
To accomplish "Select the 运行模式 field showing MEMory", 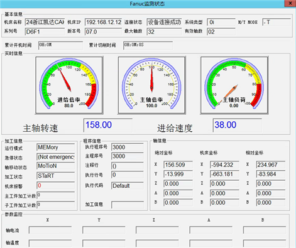I will 56,148.
